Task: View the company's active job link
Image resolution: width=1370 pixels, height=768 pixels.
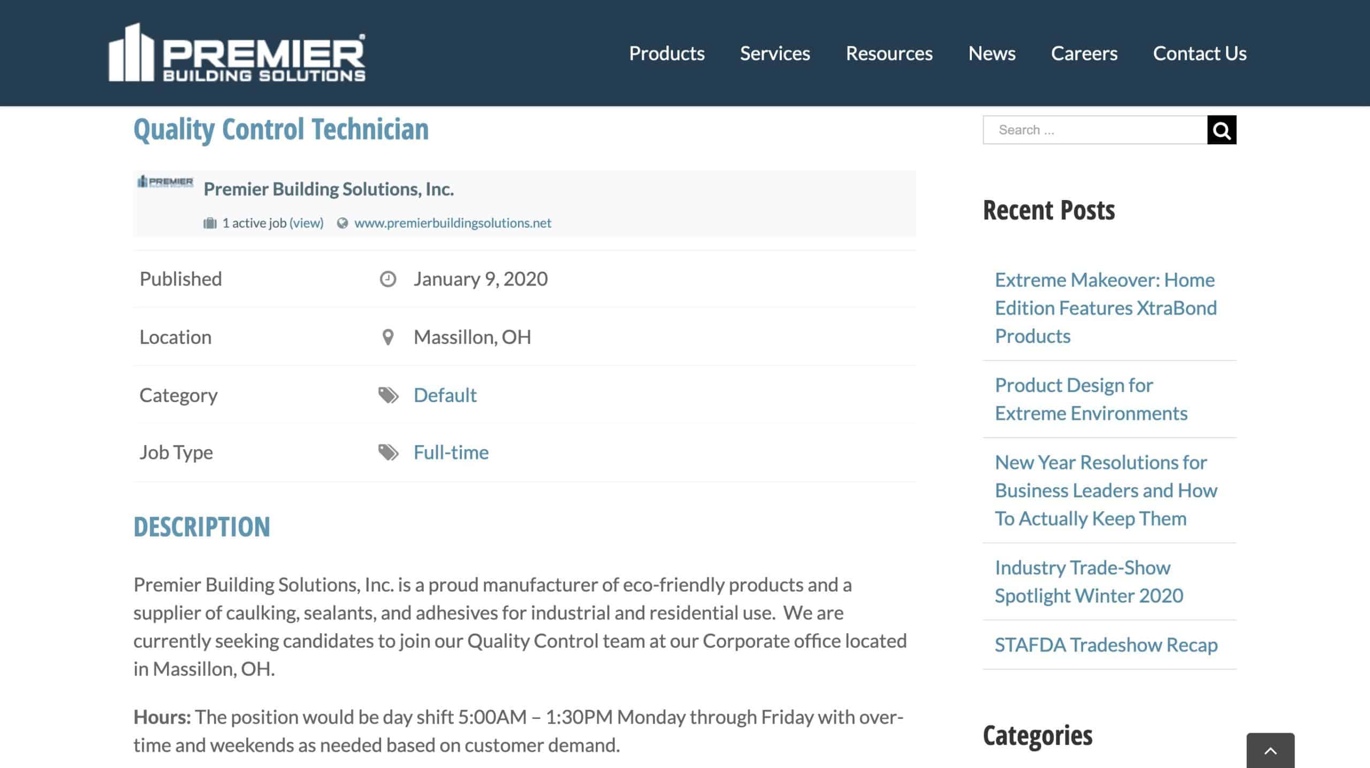Action: click(x=306, y=223)
